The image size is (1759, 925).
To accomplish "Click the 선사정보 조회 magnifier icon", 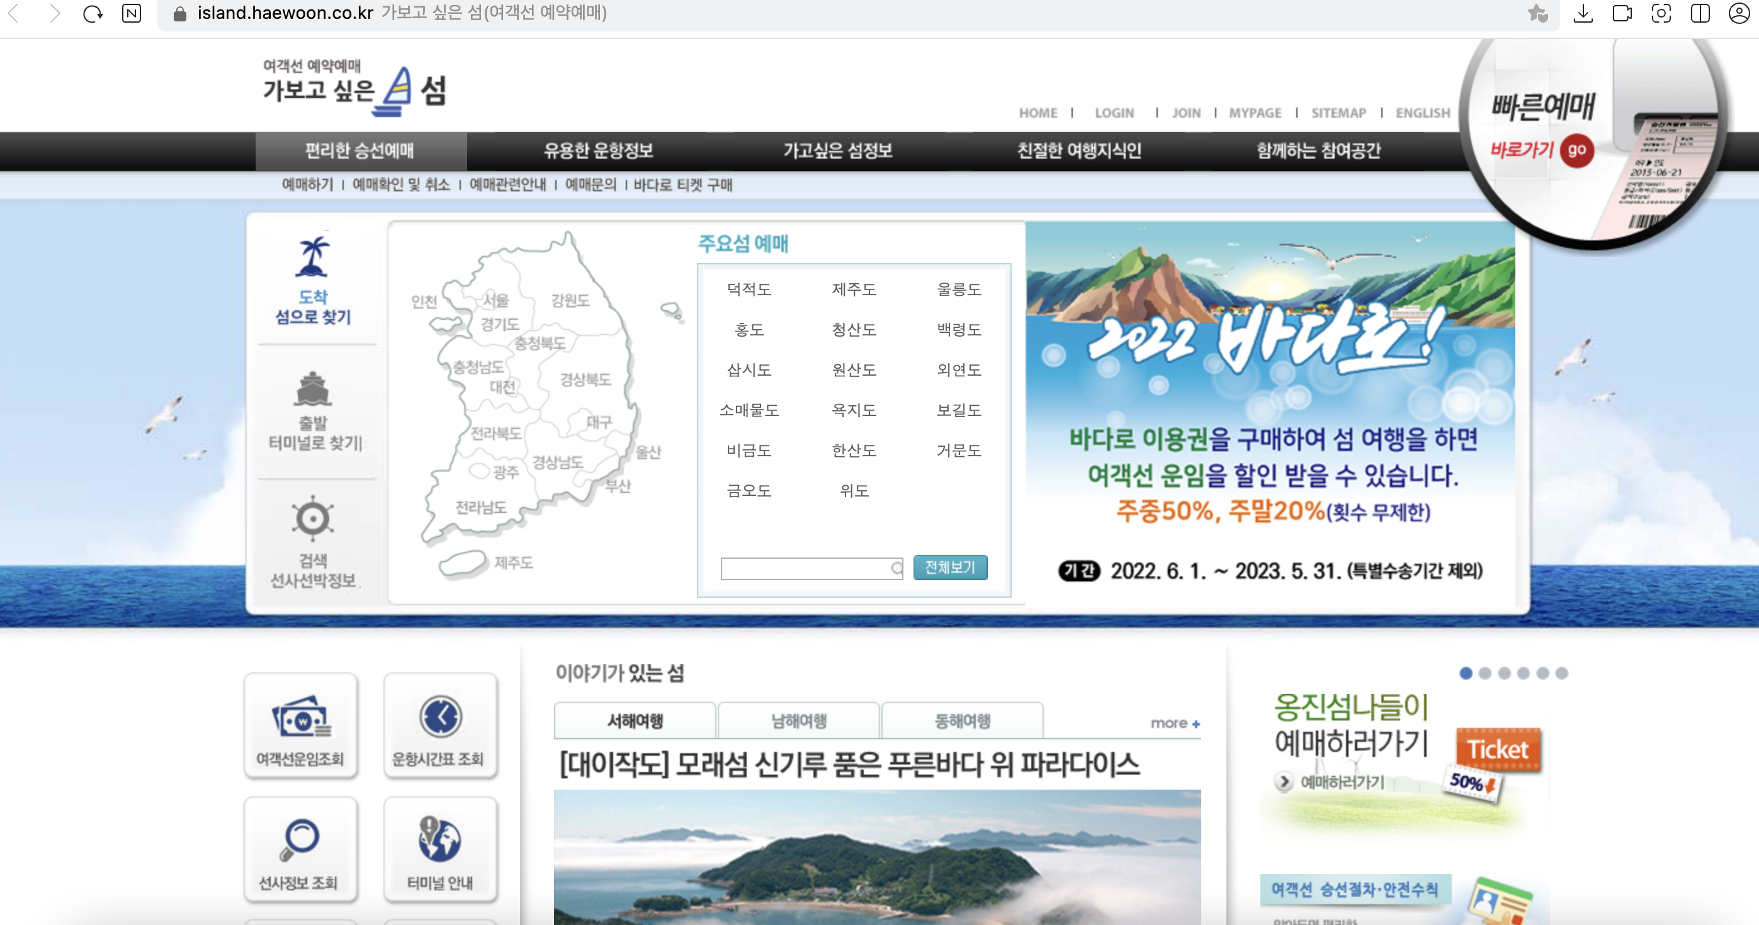I will click(299, 839).
